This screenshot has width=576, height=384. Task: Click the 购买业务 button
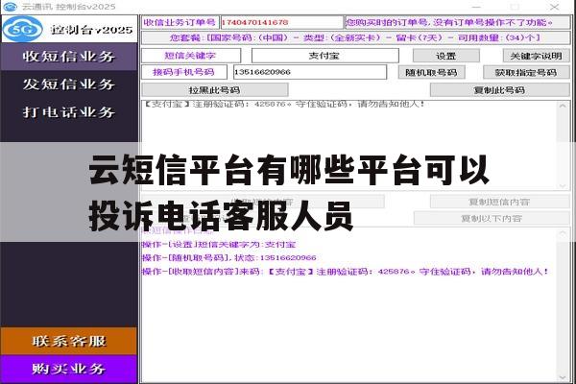[69, 369]
